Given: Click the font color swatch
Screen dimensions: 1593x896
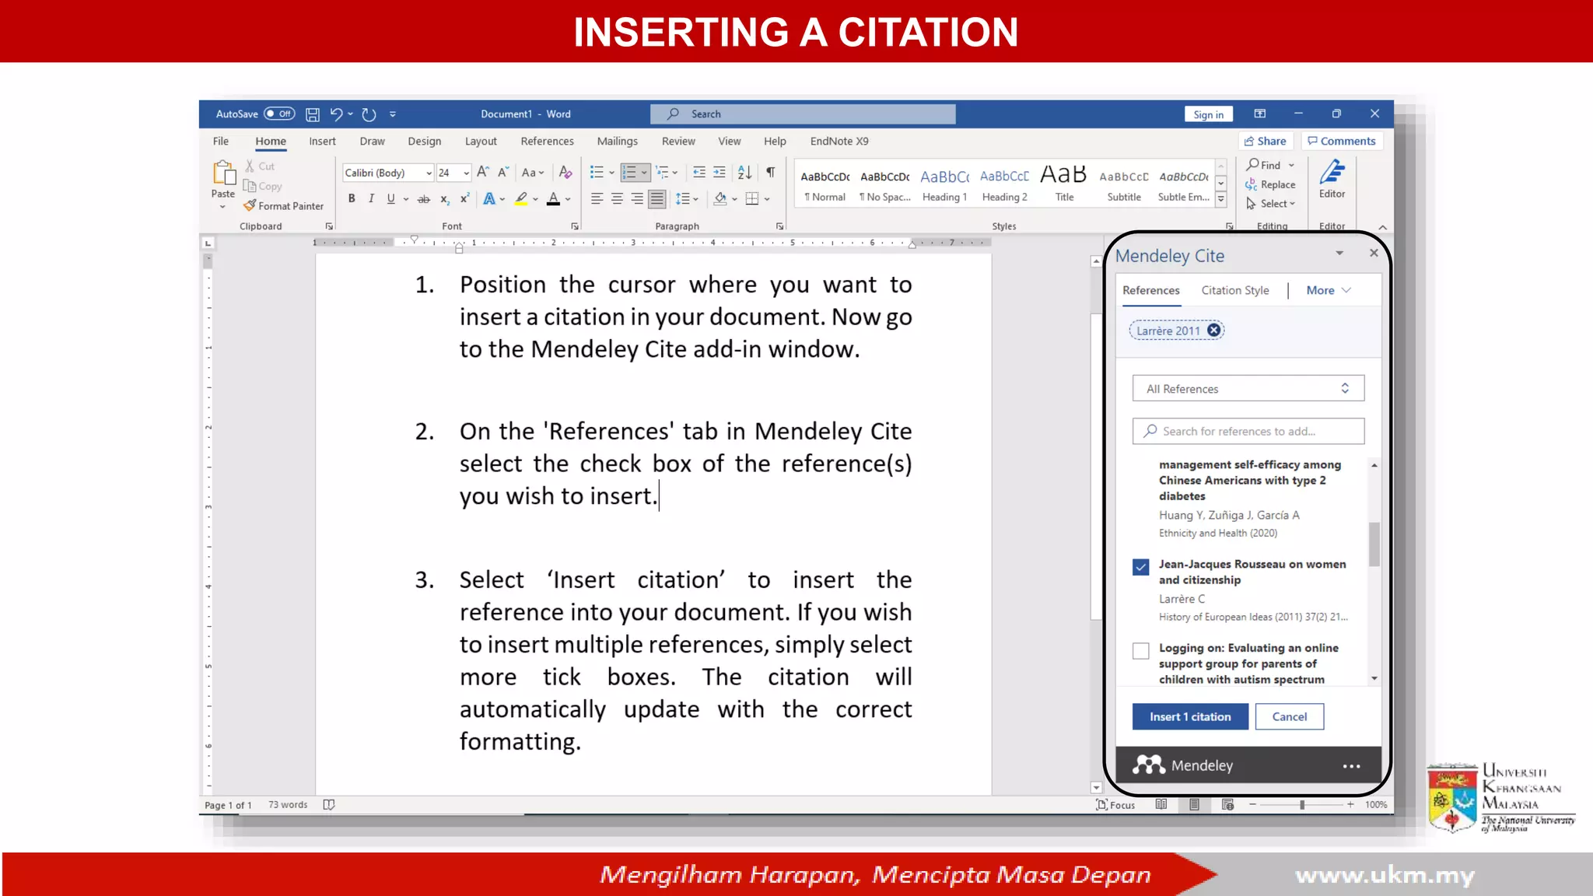Looking at the screenshot, I should point(553,199).
